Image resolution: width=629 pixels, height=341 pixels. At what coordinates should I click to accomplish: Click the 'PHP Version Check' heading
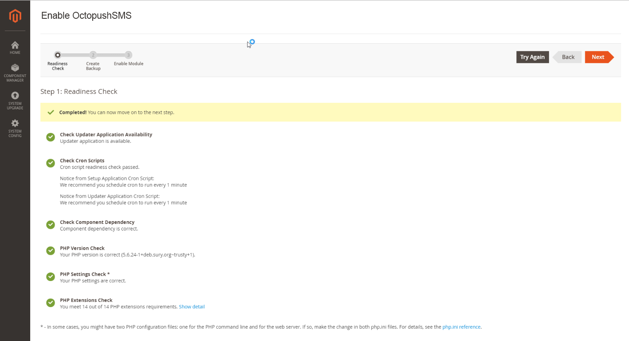pyautogui.click(x=82, y=248)
